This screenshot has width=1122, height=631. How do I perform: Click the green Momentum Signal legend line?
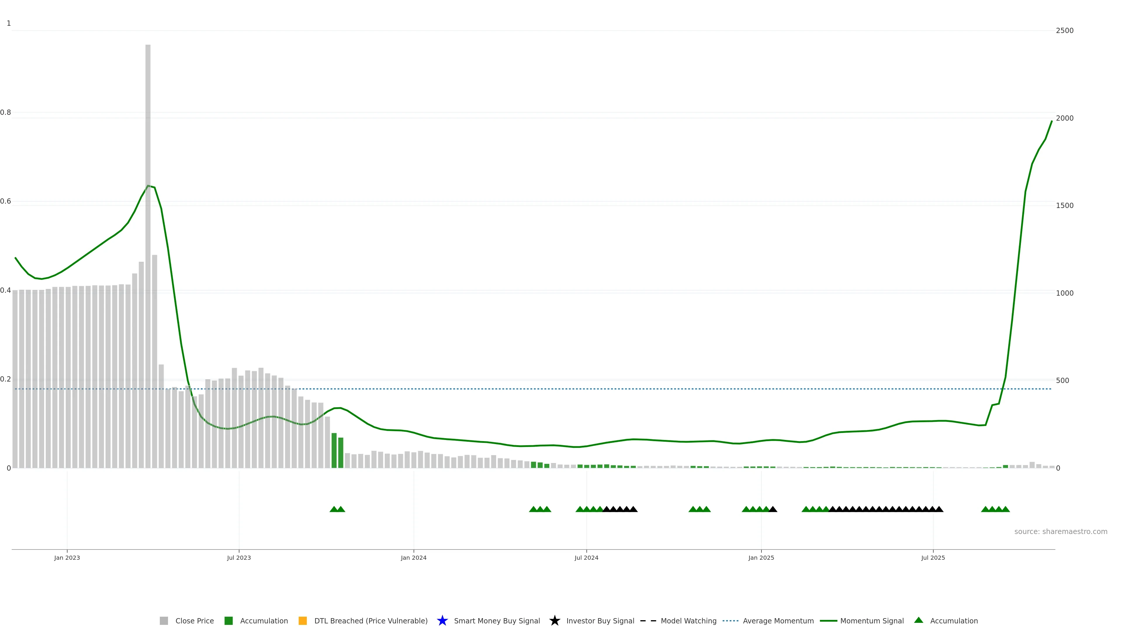point(828,620)
